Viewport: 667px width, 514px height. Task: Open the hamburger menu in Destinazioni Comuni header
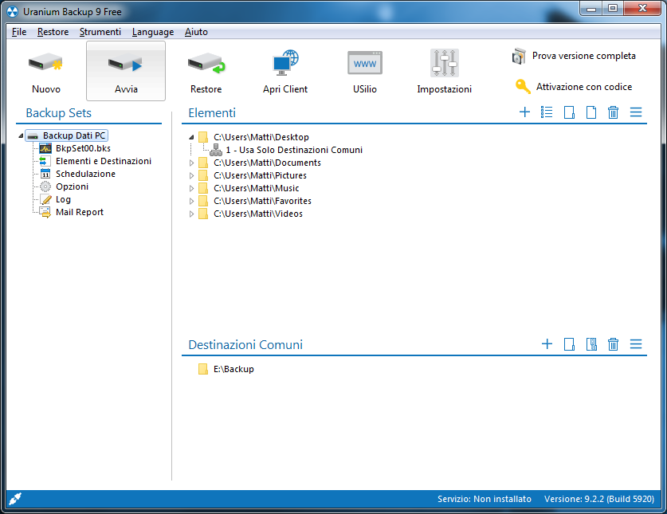(x=636, y=343)
